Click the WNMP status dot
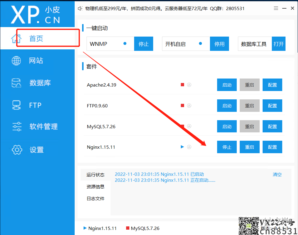Viewport: 298px width, 235px height. coord(125,43)
